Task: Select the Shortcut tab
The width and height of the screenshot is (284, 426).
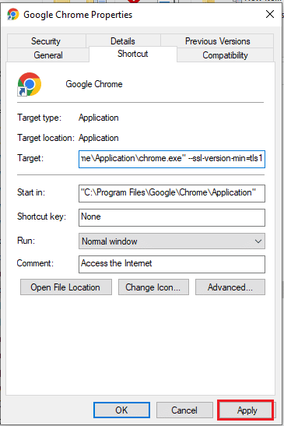Action: pyautogui.click(x=133, y=54)
